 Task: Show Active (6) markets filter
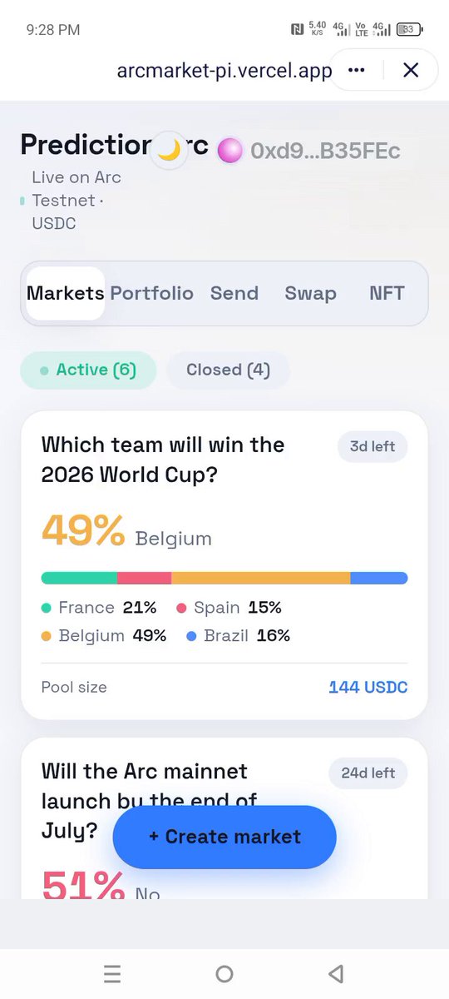click(88, 370)
